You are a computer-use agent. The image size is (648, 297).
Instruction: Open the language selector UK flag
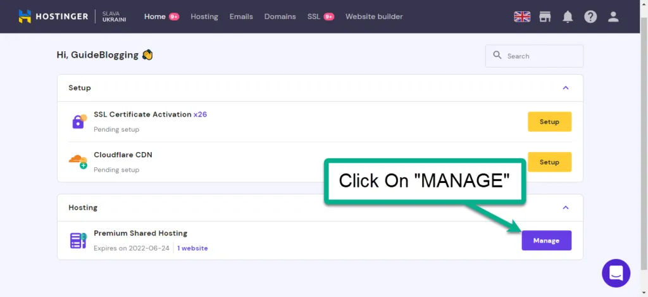pyautogui.click(x=522, y=17)
